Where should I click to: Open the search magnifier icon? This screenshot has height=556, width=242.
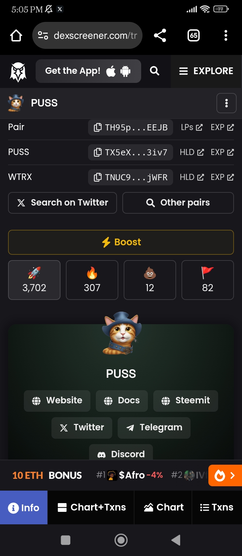(x=155, y=71)
